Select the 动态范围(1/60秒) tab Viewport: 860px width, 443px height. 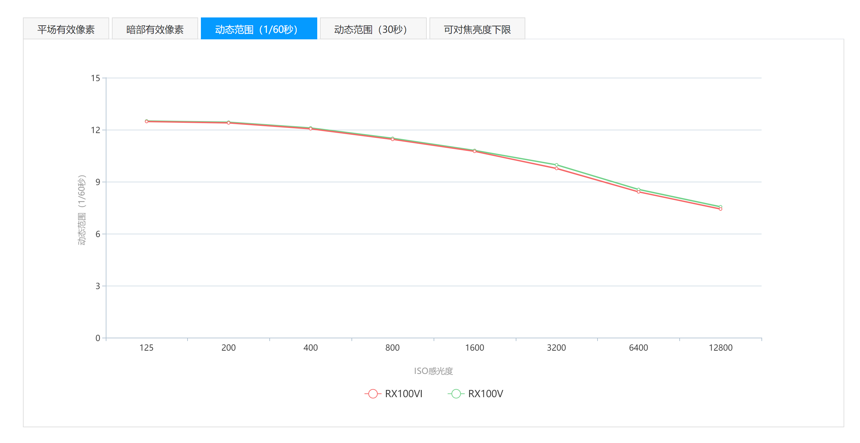[x=259, y=29]
